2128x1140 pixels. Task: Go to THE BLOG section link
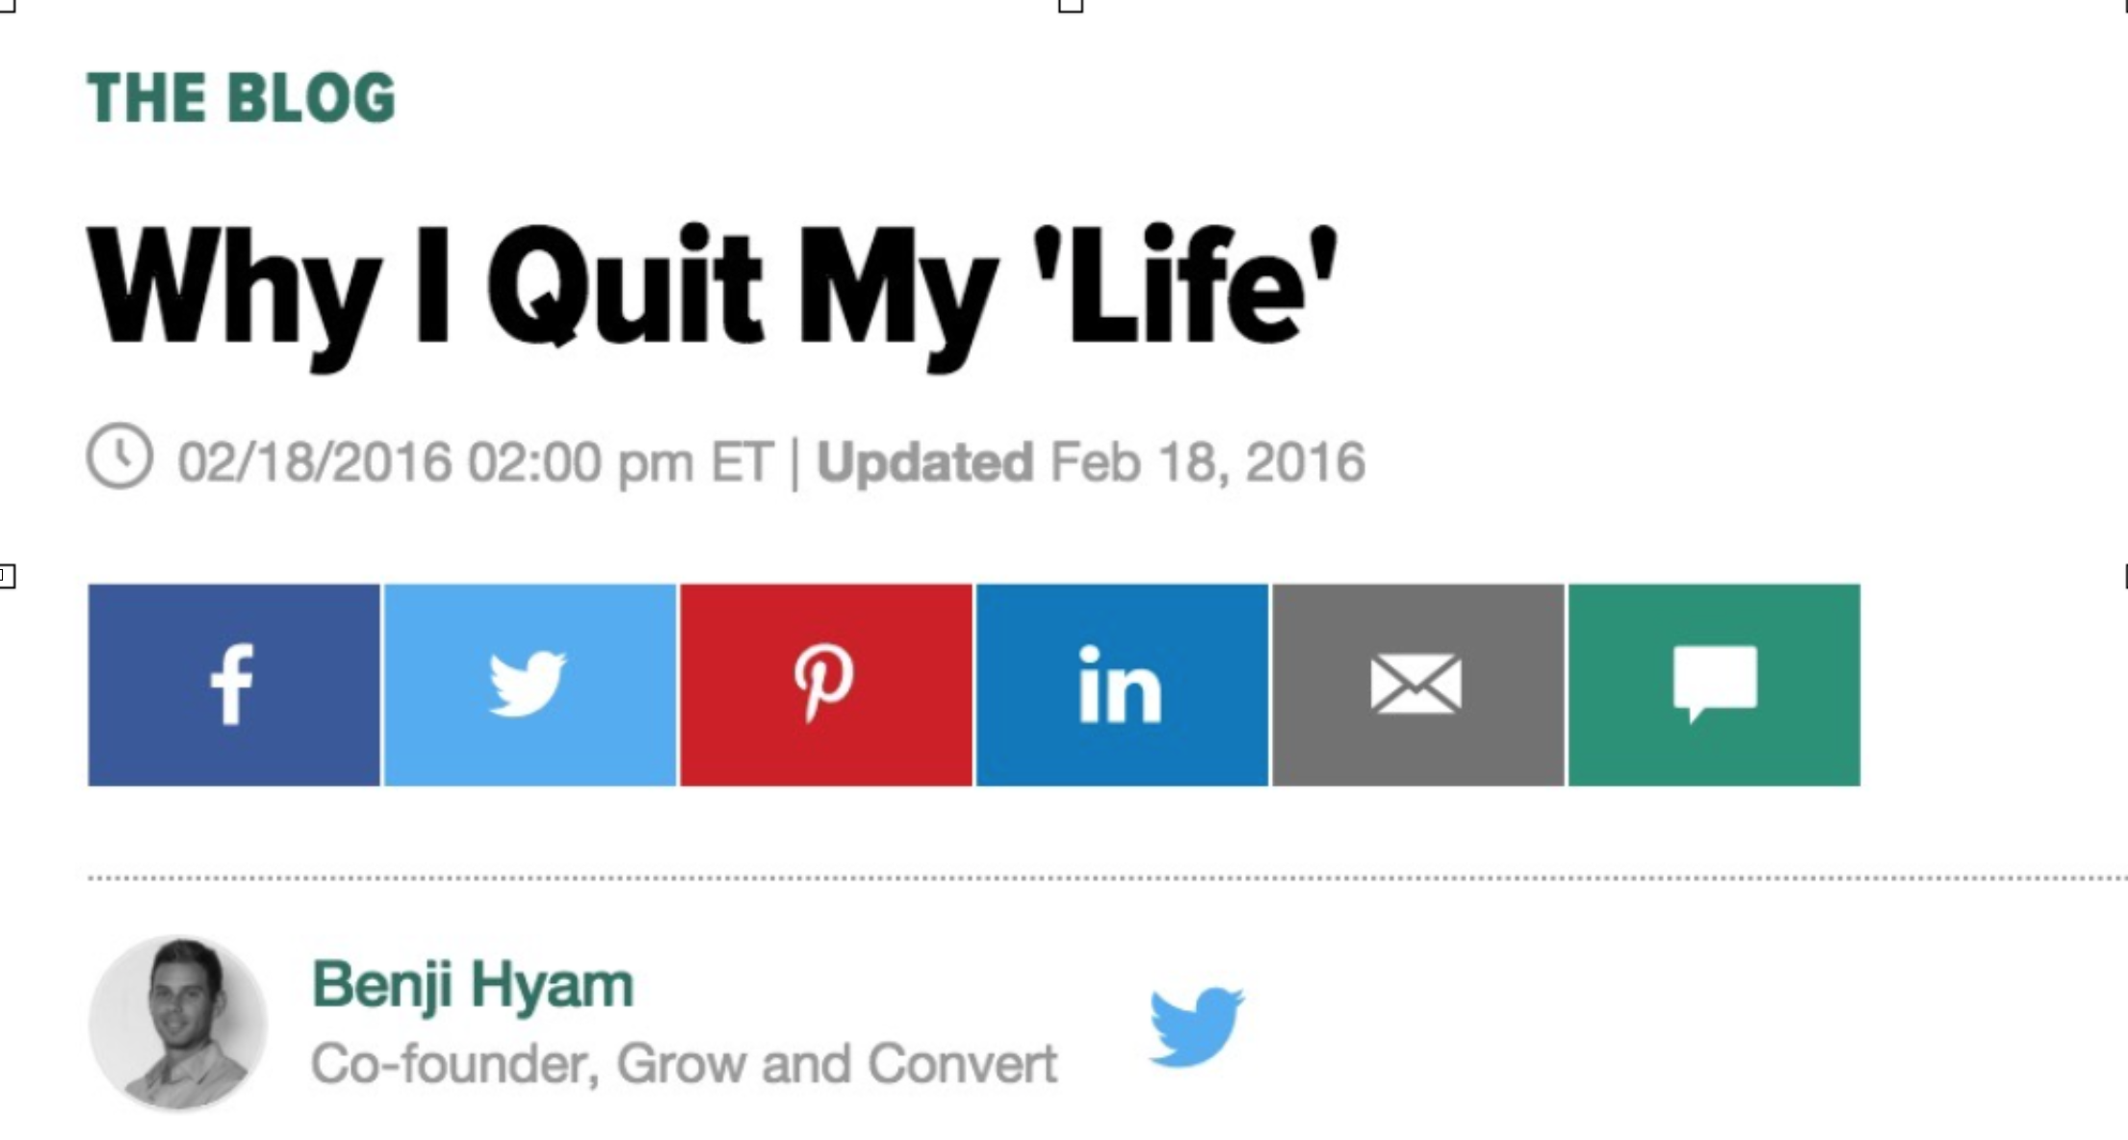point(241,97)
